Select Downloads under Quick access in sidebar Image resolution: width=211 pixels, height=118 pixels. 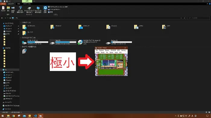pyautogui.click(x=8, y=29)
